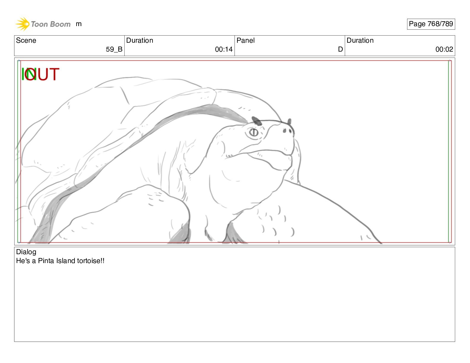Image resolution: width=470 pixels, height=363 pixels.
Task: Click the dialog text about Pinta Island tortoise
Action: click(60, 261)
